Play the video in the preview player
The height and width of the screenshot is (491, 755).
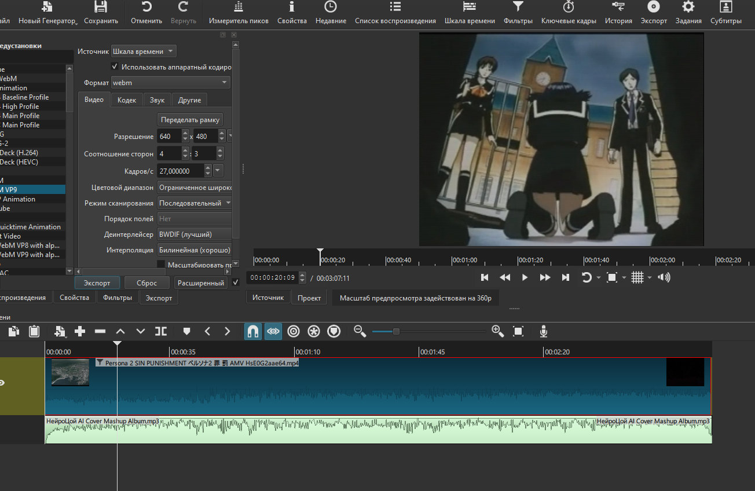(x=525, y=277)
